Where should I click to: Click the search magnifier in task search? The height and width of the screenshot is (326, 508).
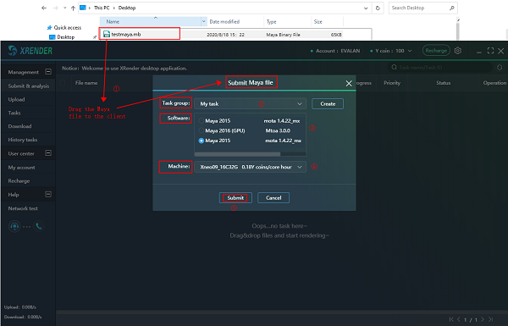coord(394,68)
